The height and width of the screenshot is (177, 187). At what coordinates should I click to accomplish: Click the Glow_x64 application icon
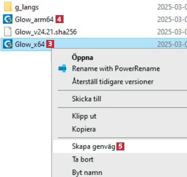[8, 44]
